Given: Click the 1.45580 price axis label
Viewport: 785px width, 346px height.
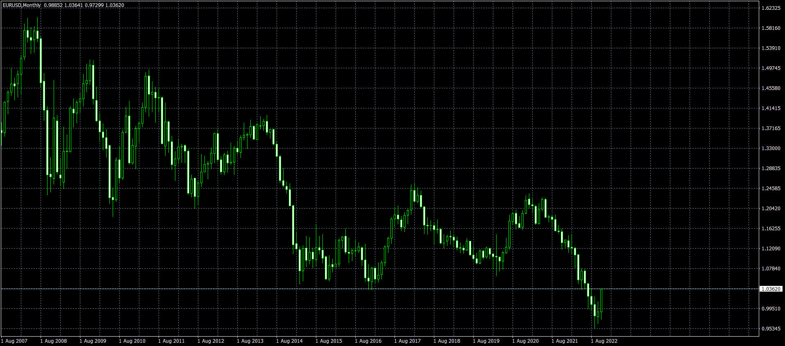Looking at the screenshot, I should 771,88.
